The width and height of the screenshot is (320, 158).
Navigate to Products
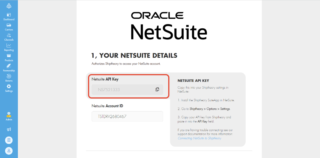coord(9,57)
